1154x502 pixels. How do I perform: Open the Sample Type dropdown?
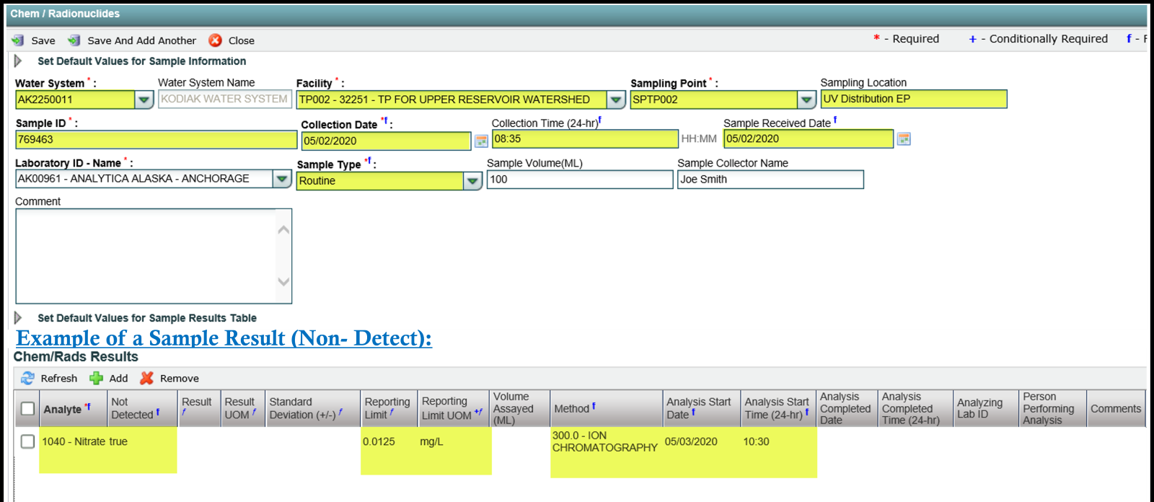(472, 180)
